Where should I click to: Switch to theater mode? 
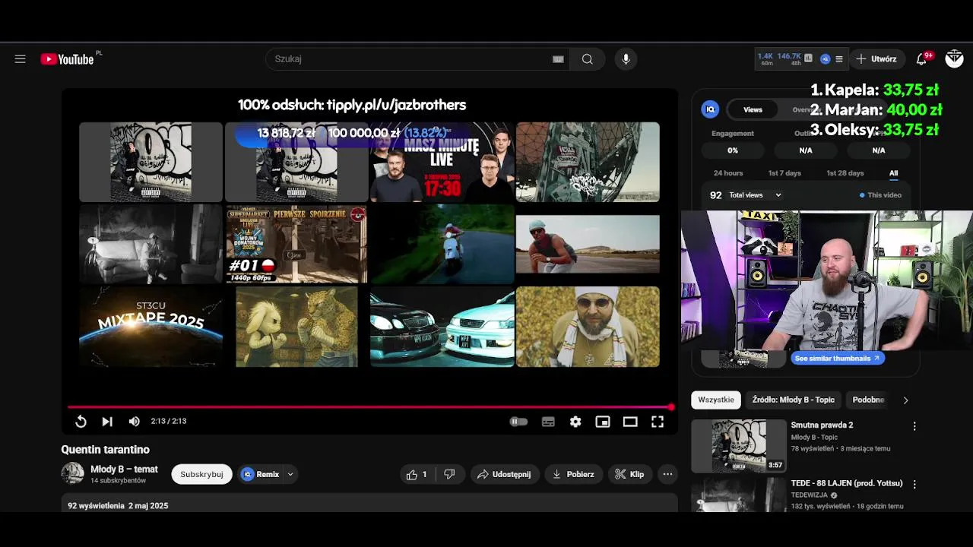pyautogui.click(x=630, y=422)
